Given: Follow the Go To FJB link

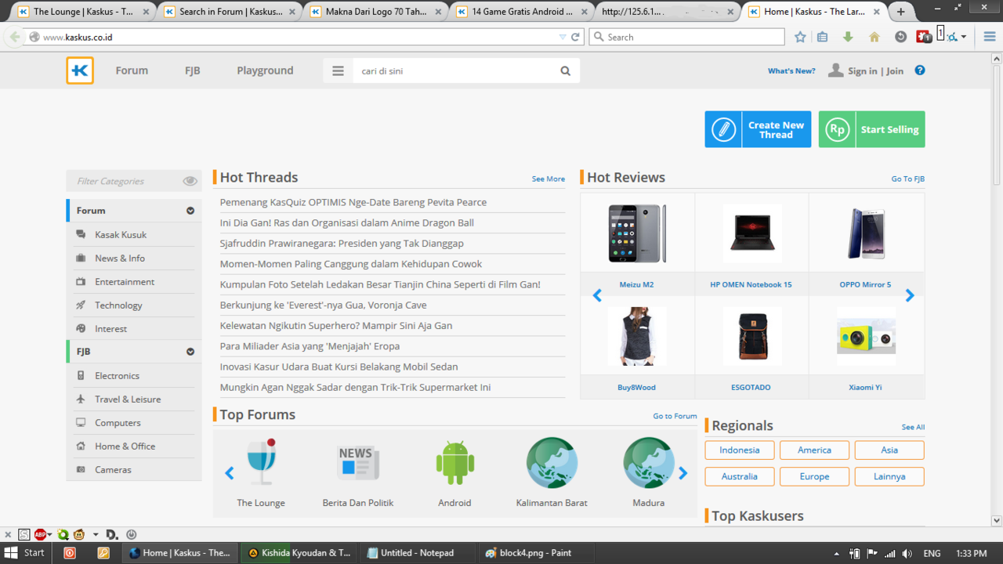Looking at the screenshot, I should tap(907, 179).
